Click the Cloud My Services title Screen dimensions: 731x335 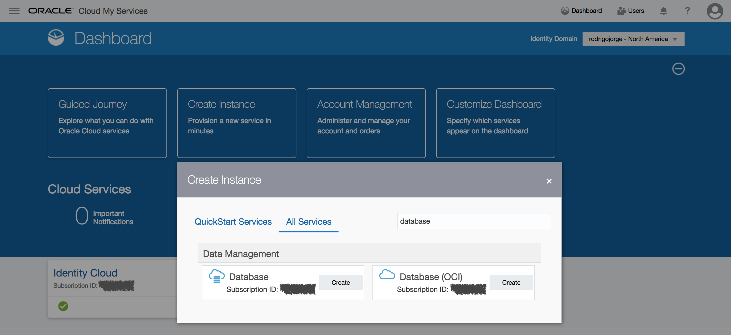[x=113, y=11]
